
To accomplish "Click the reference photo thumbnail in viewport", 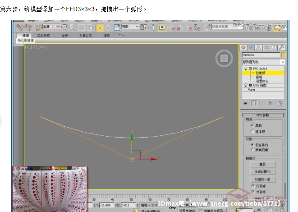I will click(50, 189).
